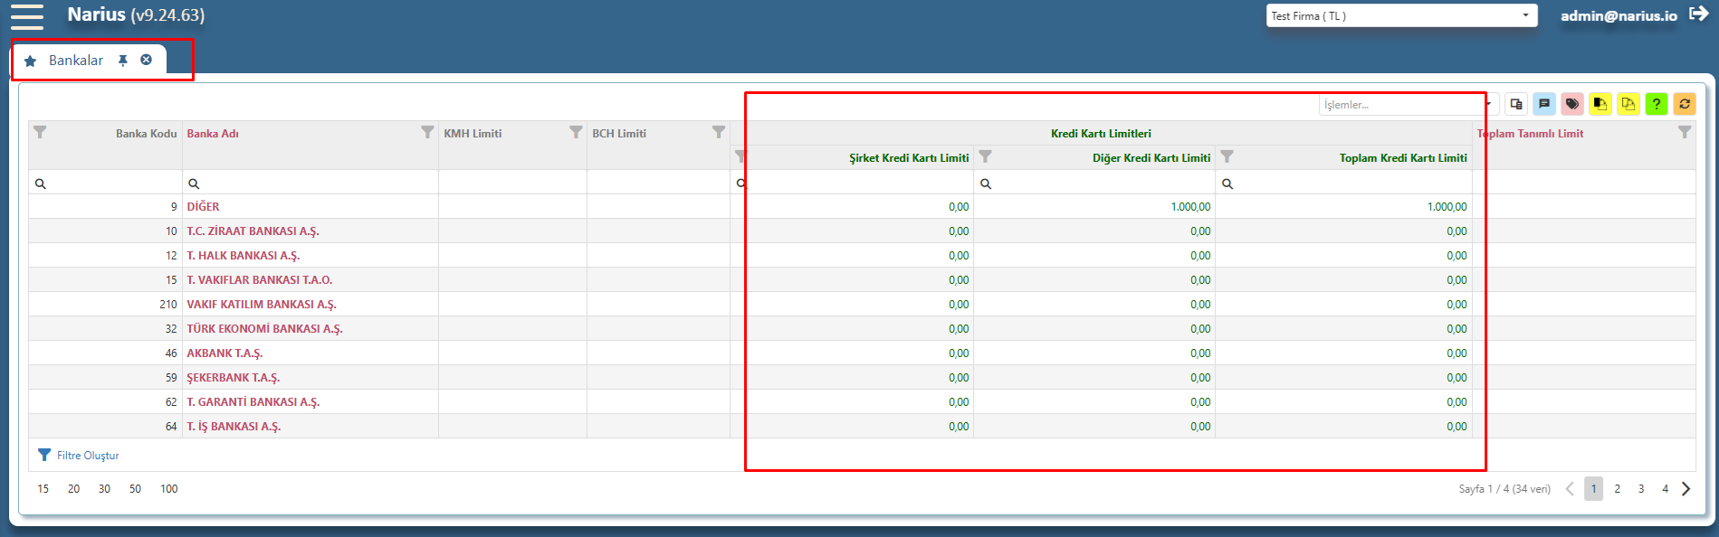Open the blue comments toolbar icon
The width and height of the screenshot is (1719, 537).
point(1544,104)
